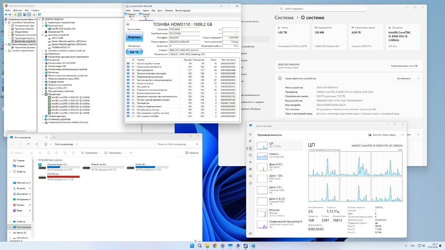This screenshot has height=250, width=445.
Task: Click the back arrow in Computer Management toolbar
Action: 6,15
